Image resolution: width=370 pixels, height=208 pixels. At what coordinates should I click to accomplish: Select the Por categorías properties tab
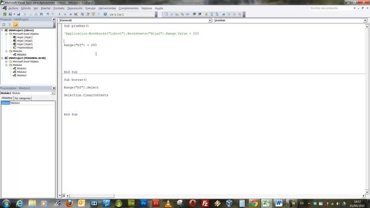point(23,98)
